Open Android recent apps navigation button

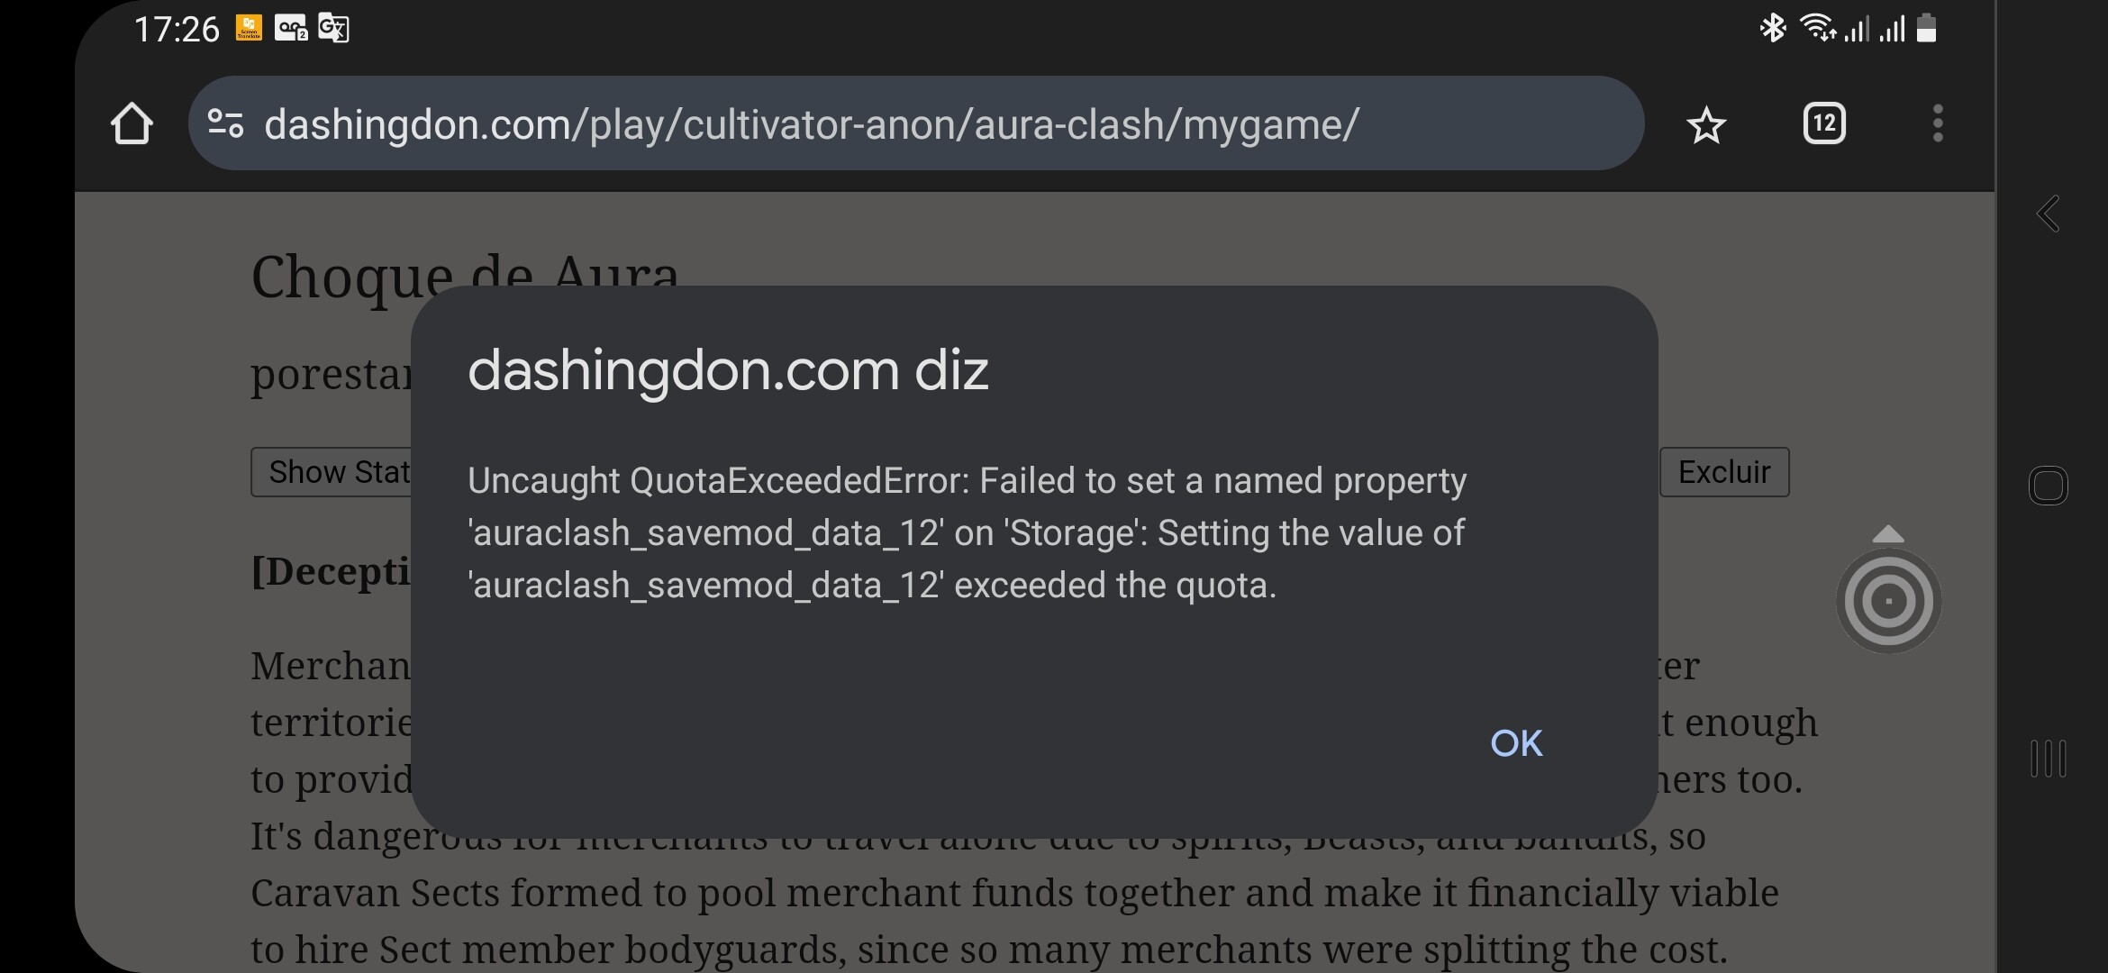click(2048, 758)
